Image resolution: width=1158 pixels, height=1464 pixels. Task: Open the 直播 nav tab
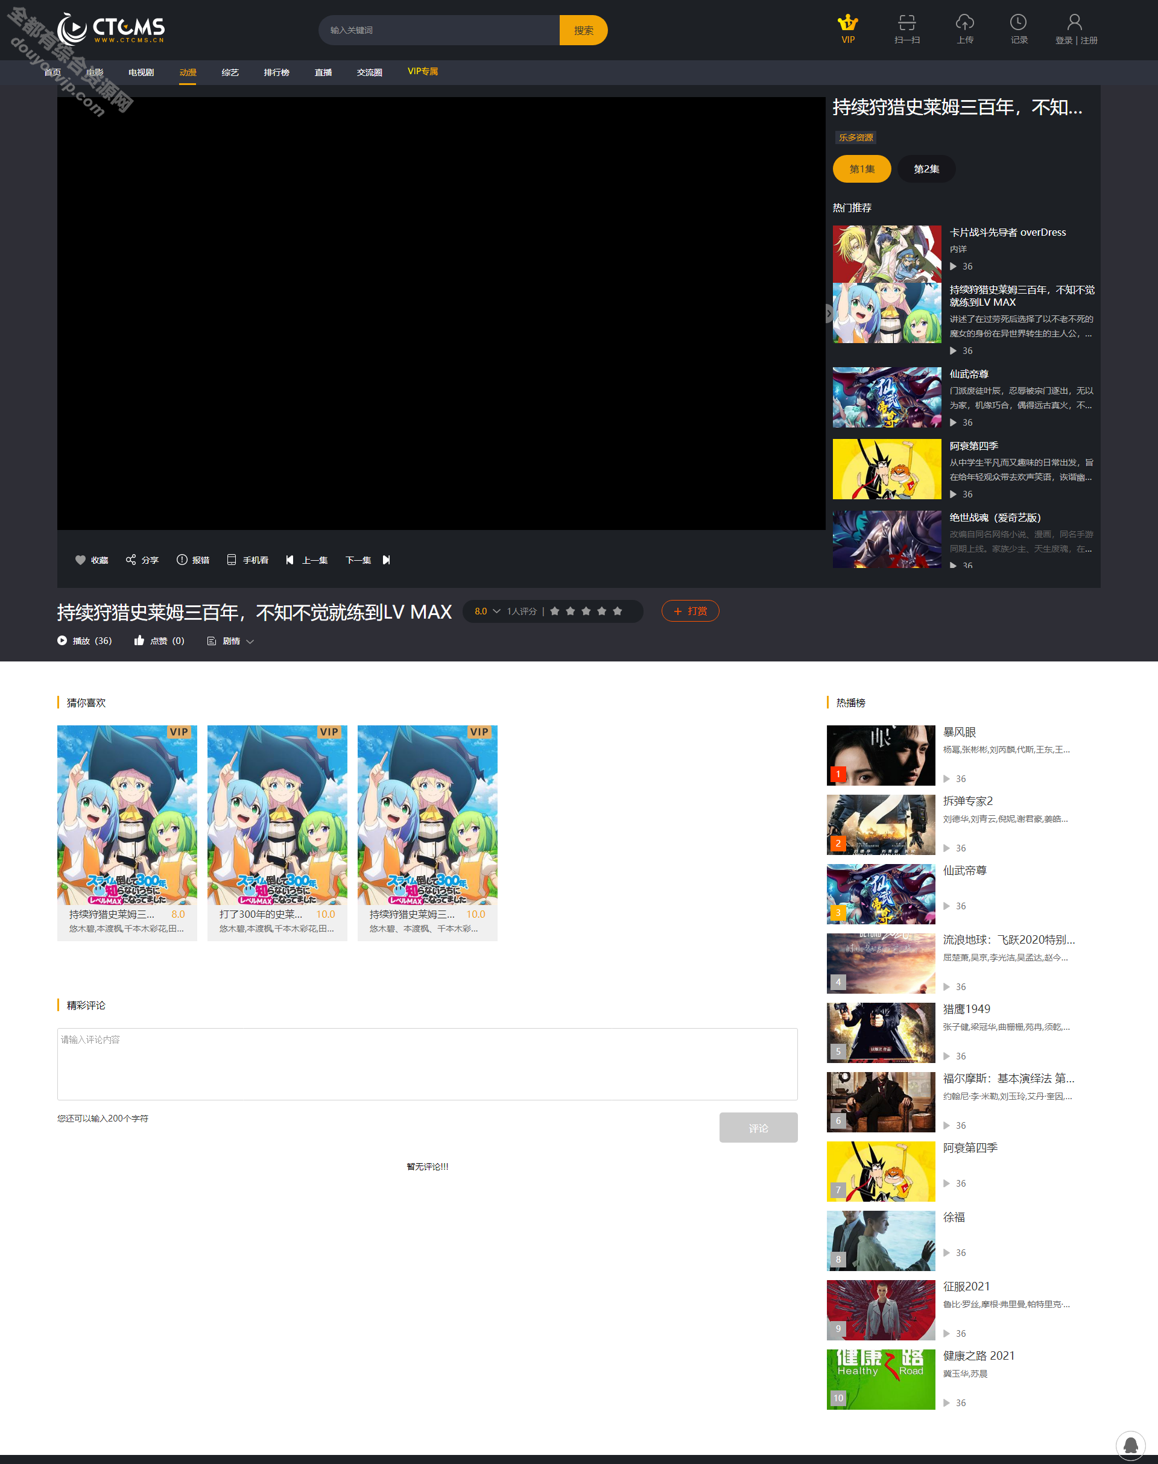323,72
